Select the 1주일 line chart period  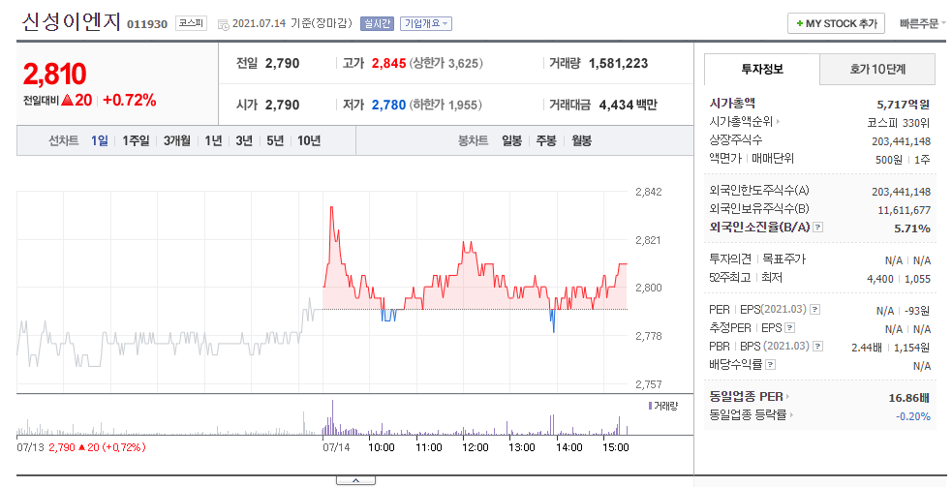136,141
